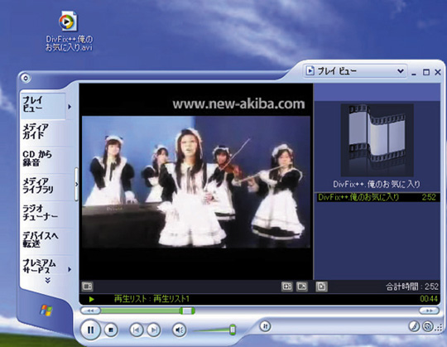This screenshot has height=347, width=447.
Task: Toggle maximize video pane icon
Action: [286, 287]
